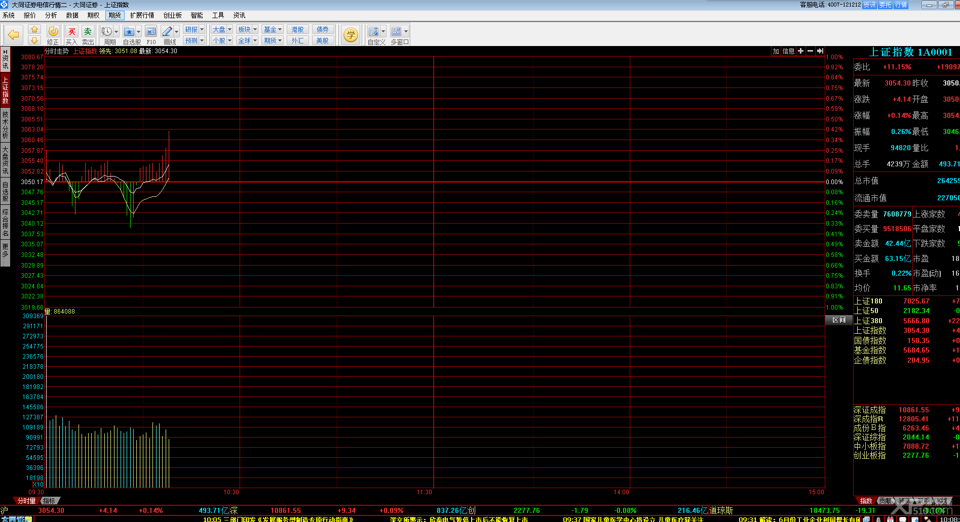The height and width of the screenshot is (522, 960).
Task: Expand the 自选股 dropdown arrow
Action: (138, 31)
